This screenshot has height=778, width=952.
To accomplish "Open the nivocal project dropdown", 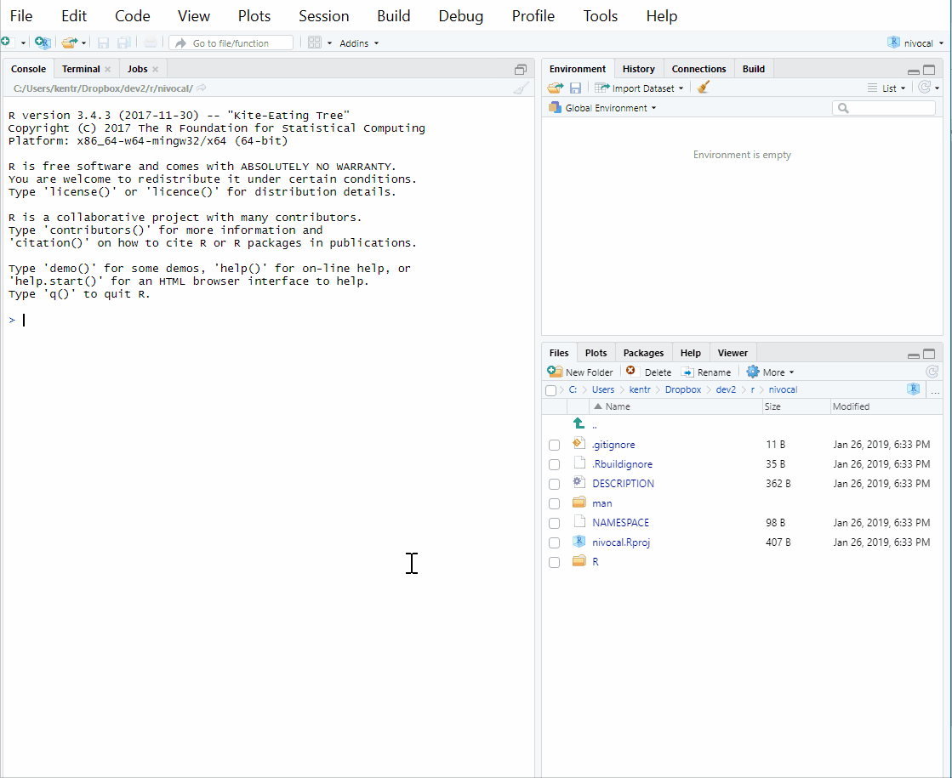I will tap(915, 43).
